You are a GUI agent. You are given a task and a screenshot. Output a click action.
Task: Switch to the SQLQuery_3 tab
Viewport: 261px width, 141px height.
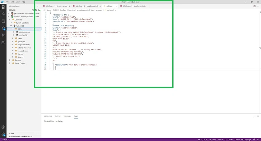[x=134, y=6]
